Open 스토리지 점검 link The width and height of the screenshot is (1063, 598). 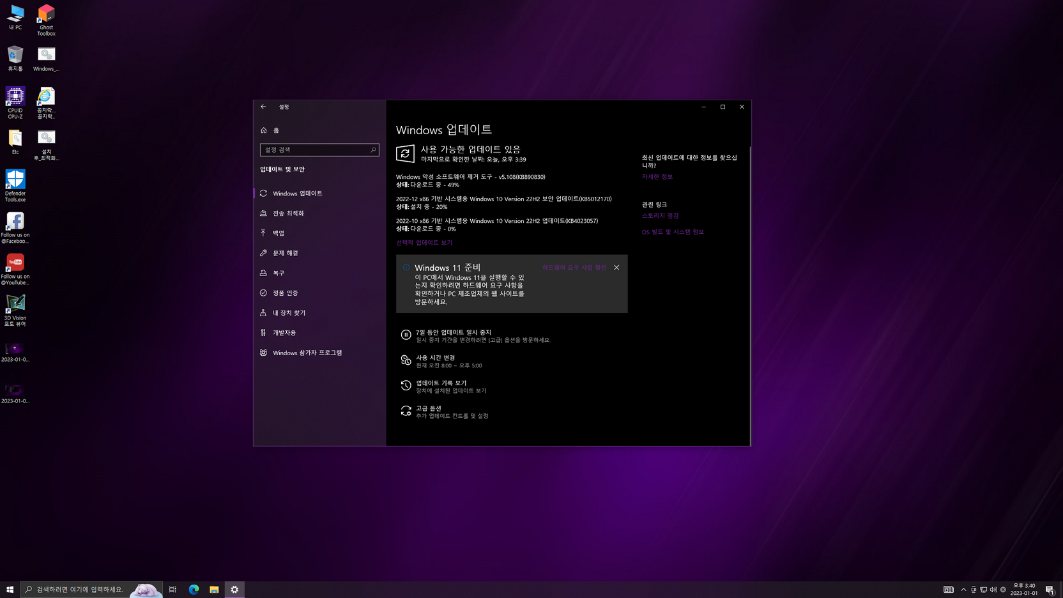661,216
